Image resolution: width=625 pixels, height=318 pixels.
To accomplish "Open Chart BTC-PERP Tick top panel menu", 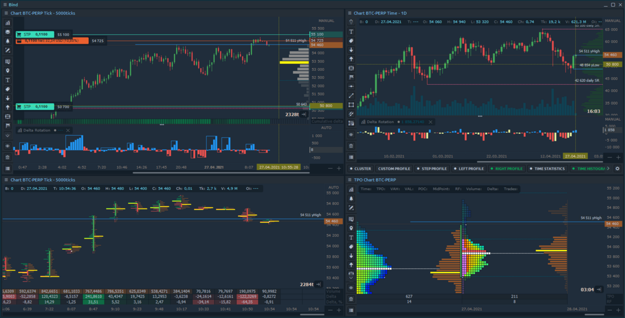I will click(5, 13).
